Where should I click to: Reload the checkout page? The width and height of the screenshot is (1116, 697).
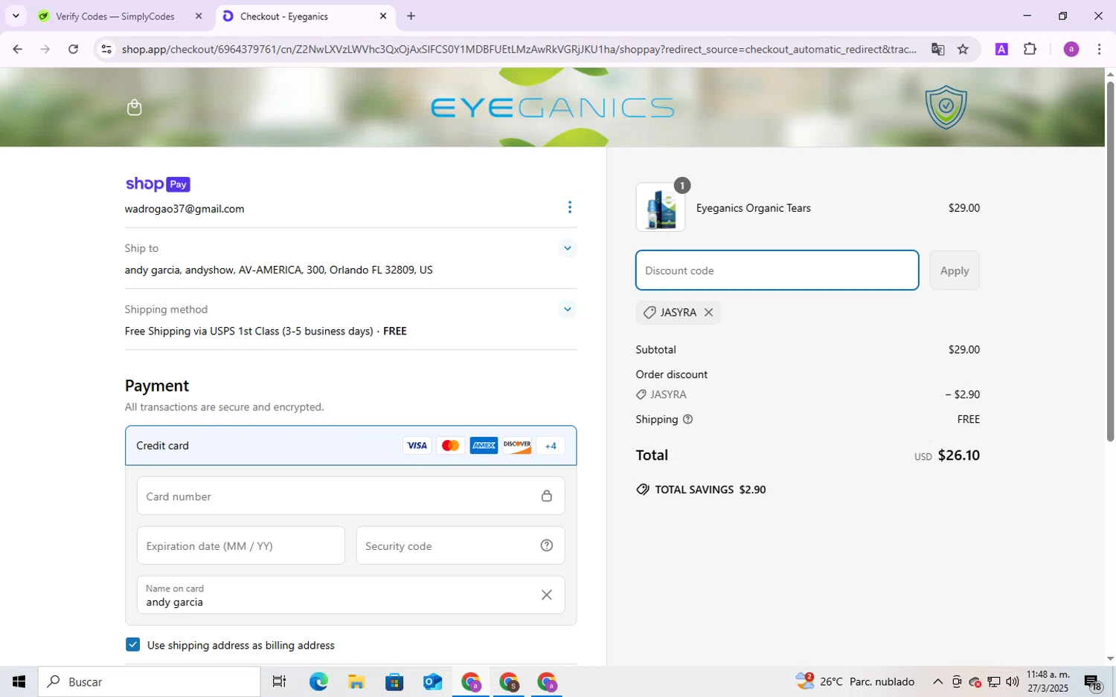[x=73, y=49]
